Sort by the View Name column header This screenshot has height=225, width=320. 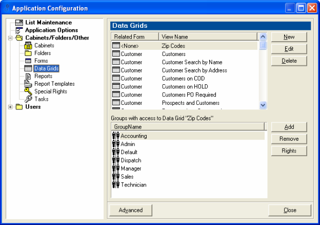click(208, 37)
